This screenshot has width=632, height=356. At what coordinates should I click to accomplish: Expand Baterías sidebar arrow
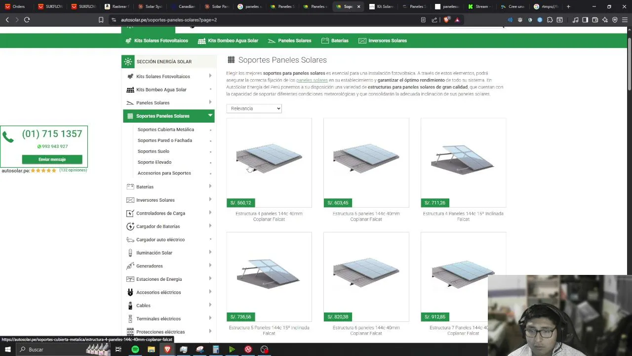pyautogui.click(x=210, y=186)
